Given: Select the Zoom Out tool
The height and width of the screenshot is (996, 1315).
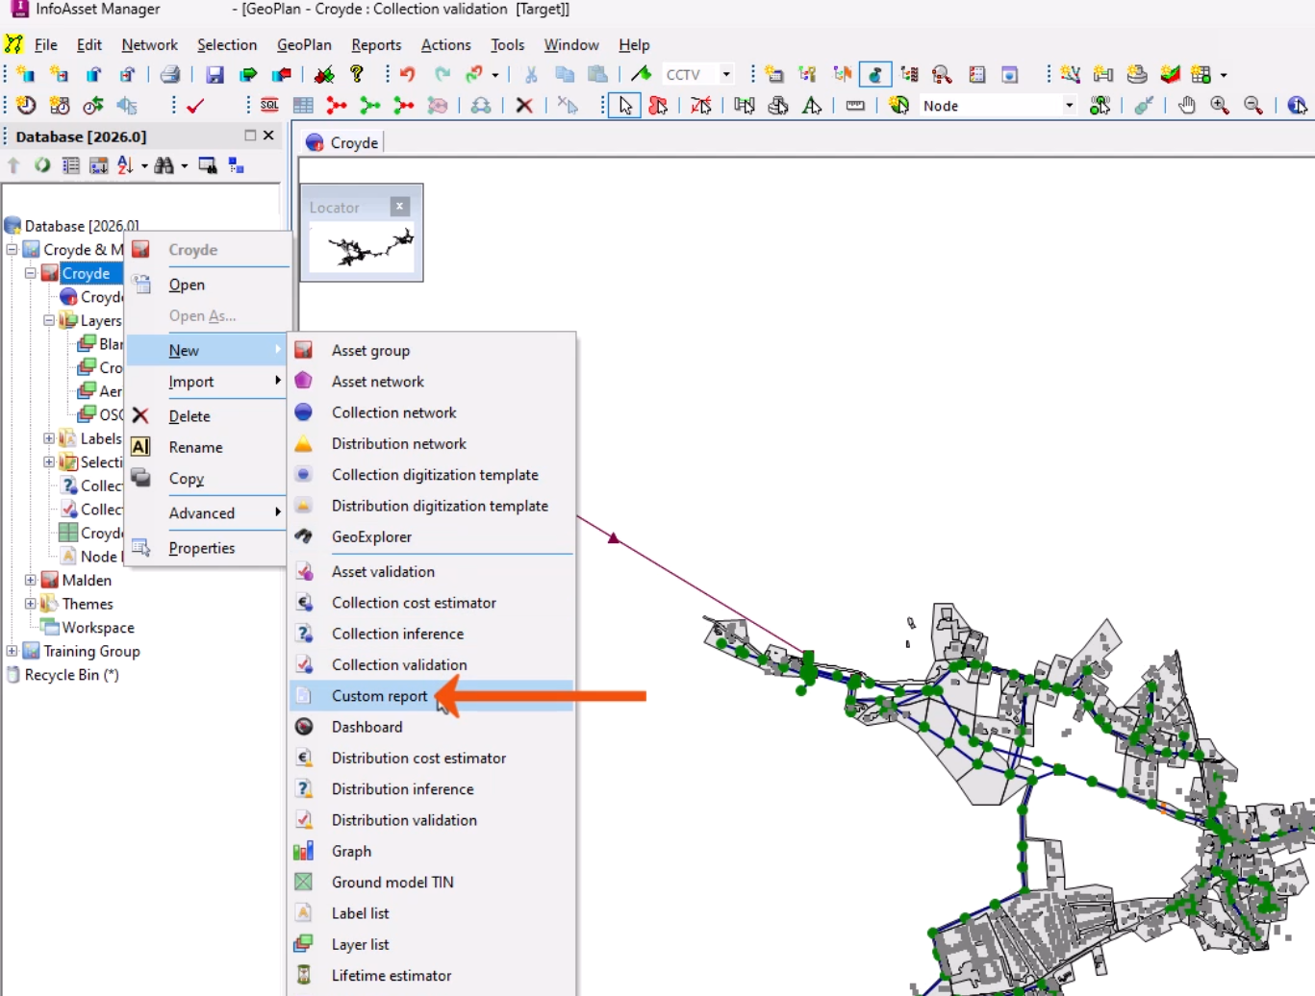Looking at the screenshot, I should (x=1252, y=106).
